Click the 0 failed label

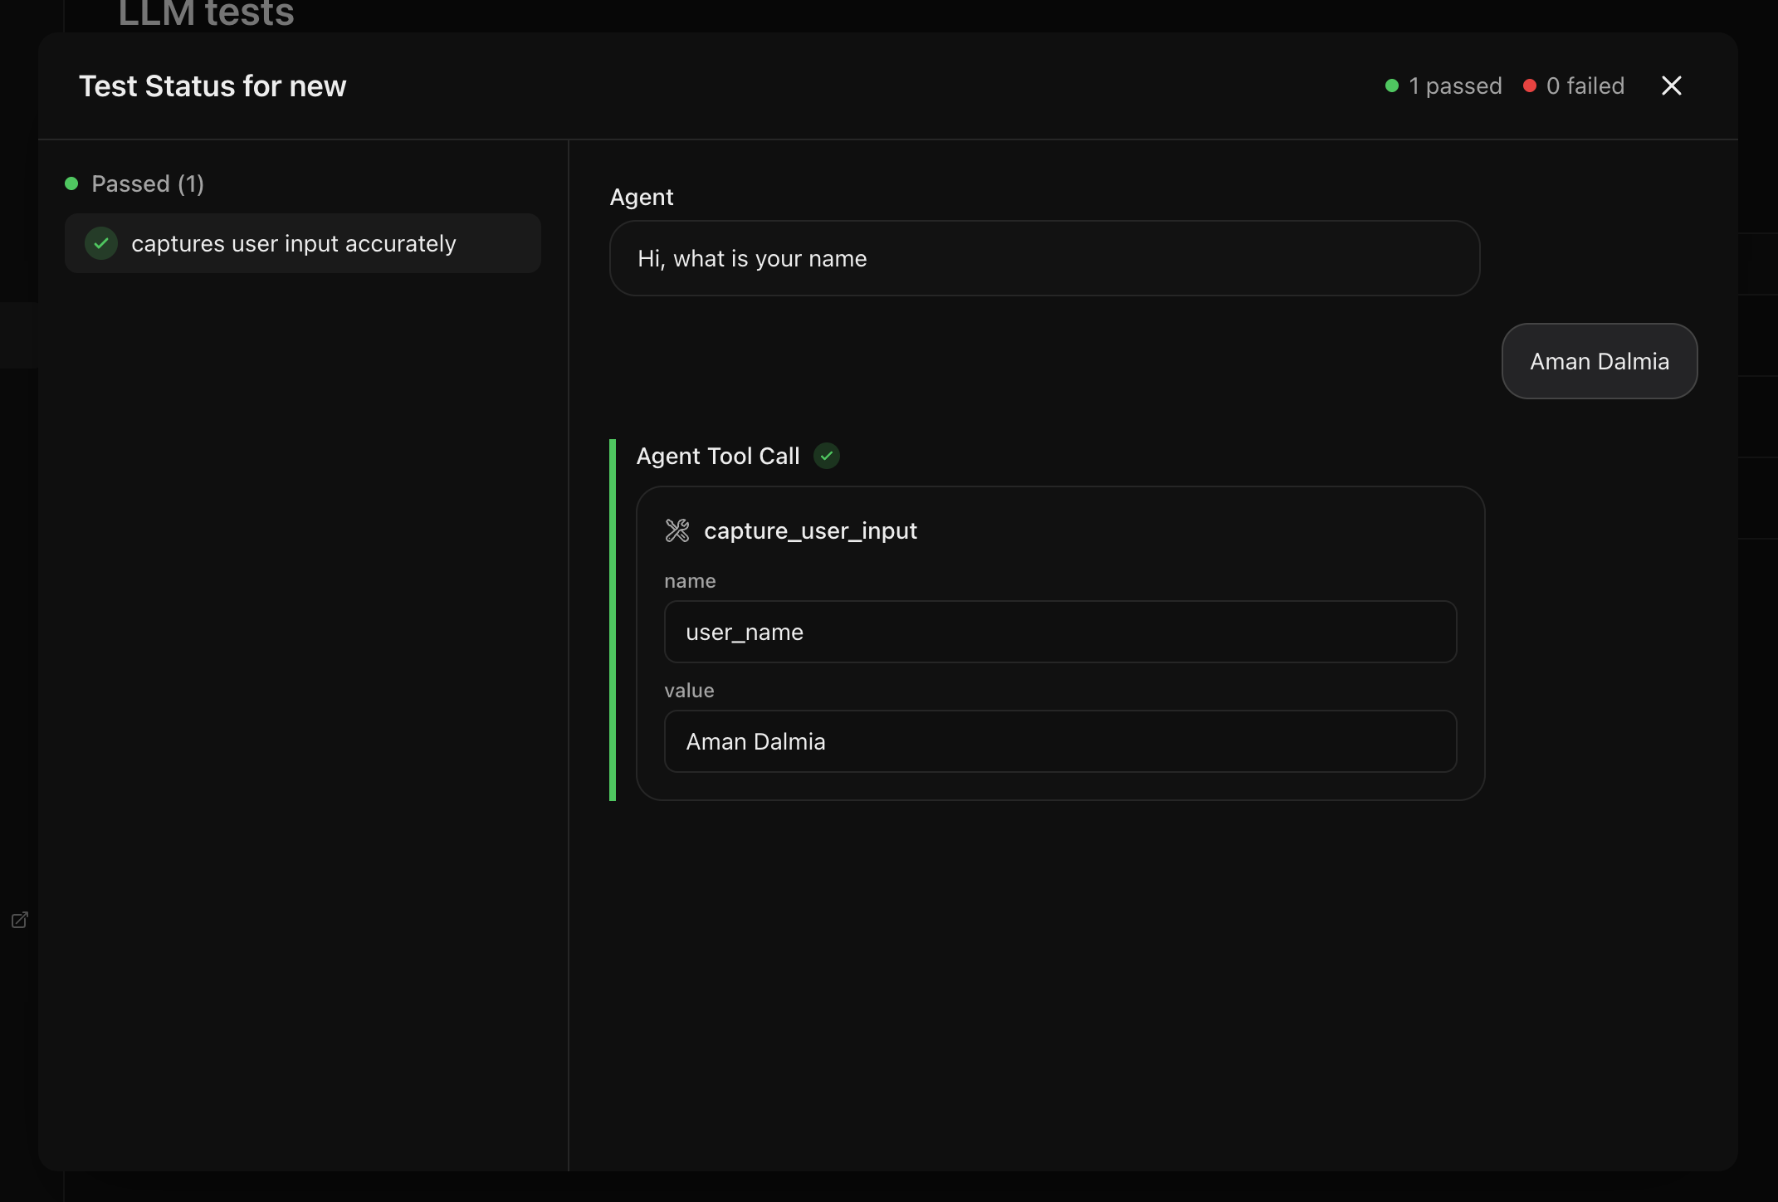coord(1585,86)
